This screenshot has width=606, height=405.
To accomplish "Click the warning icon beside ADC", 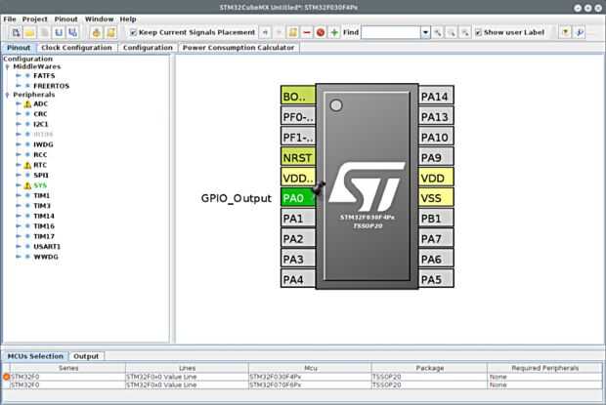I will click(27, 104).
